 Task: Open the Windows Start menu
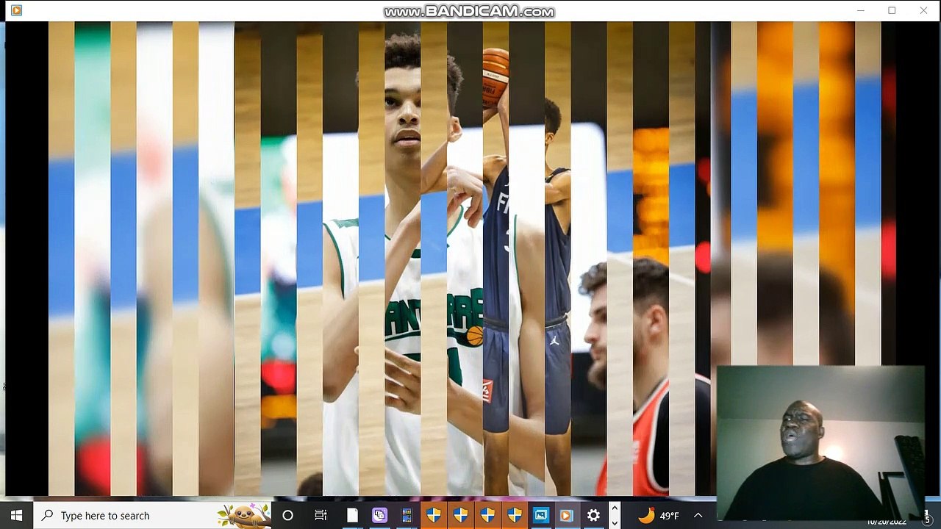tap(16, 515)
